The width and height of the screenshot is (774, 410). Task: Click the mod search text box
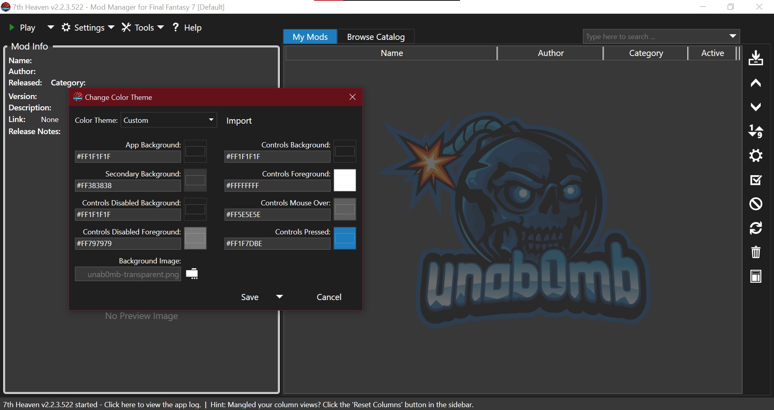tap(654, 36)
